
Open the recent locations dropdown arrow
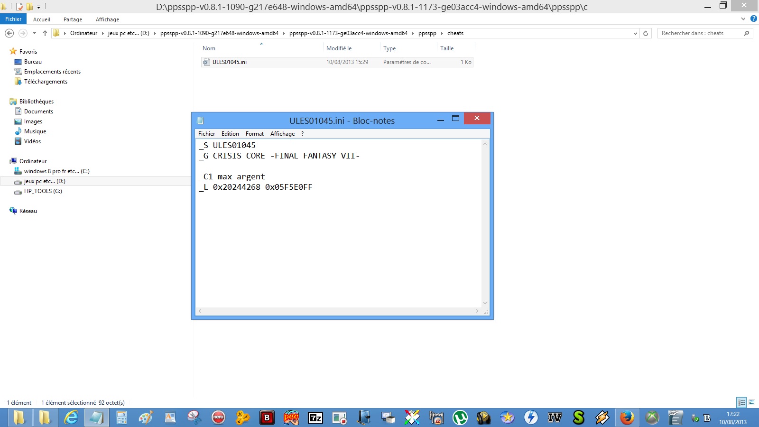tap(34, 33)
